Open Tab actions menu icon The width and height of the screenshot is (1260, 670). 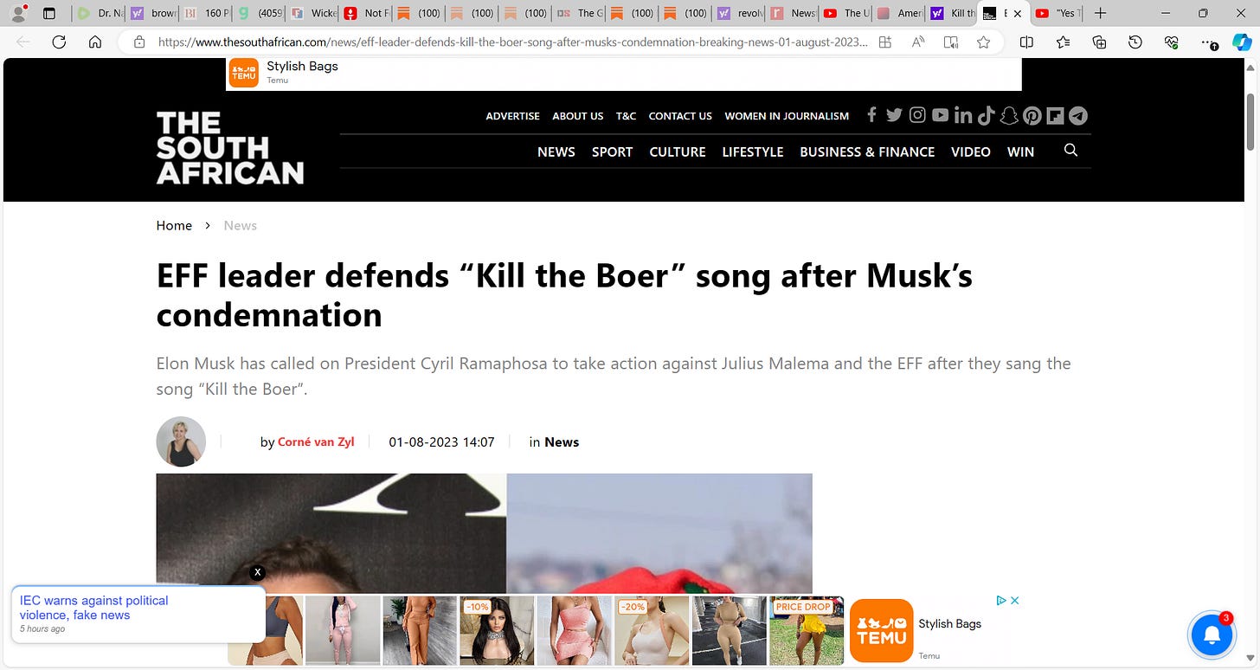click(49, 13)
